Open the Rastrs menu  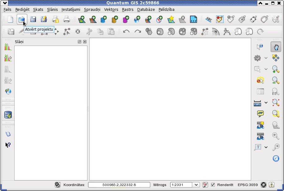pyautogui.click(x=128, y=9)
